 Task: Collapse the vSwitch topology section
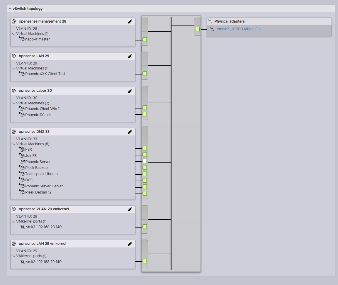pos(10,9)
